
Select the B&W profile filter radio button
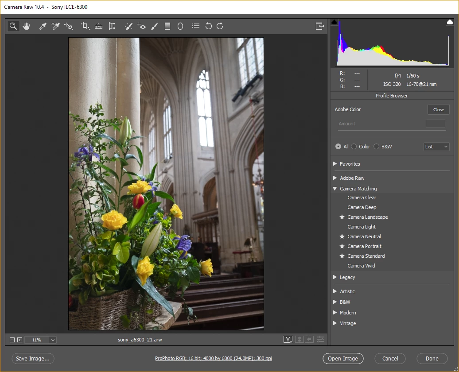[x=377, y=147]
